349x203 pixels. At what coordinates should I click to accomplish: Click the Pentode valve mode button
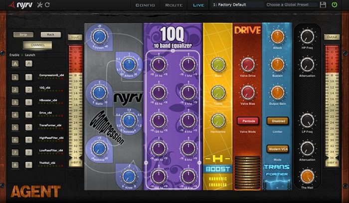point(247,120)
